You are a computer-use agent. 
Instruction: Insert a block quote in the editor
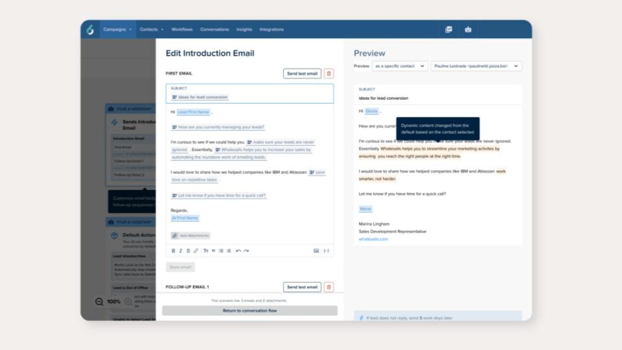pos(213,251)
